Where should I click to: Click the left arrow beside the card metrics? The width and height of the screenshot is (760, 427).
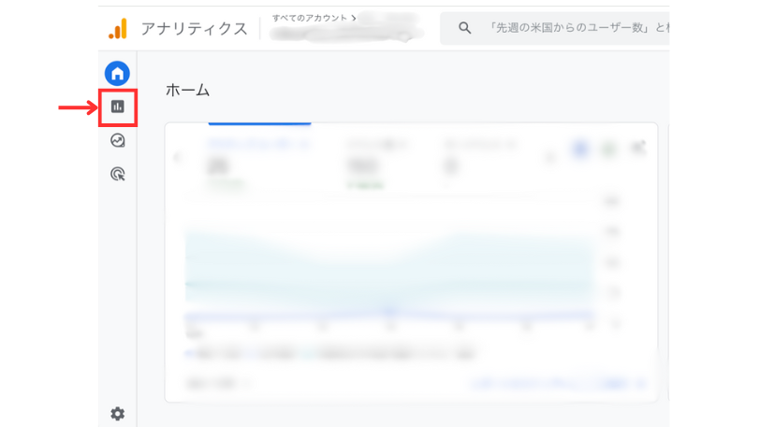click(x=178, y=156)
